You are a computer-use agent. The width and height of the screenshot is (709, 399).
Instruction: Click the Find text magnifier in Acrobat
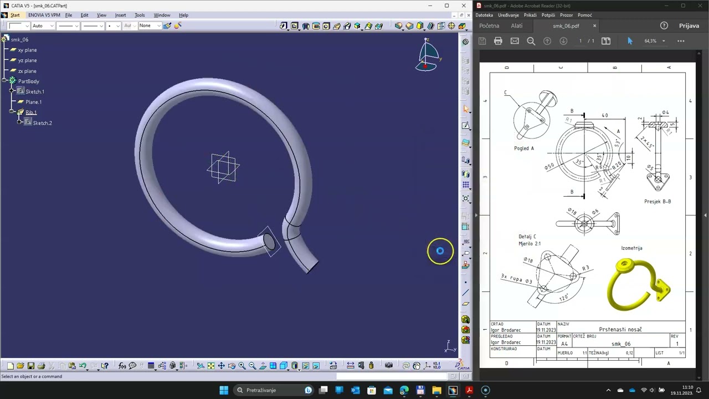531,41
